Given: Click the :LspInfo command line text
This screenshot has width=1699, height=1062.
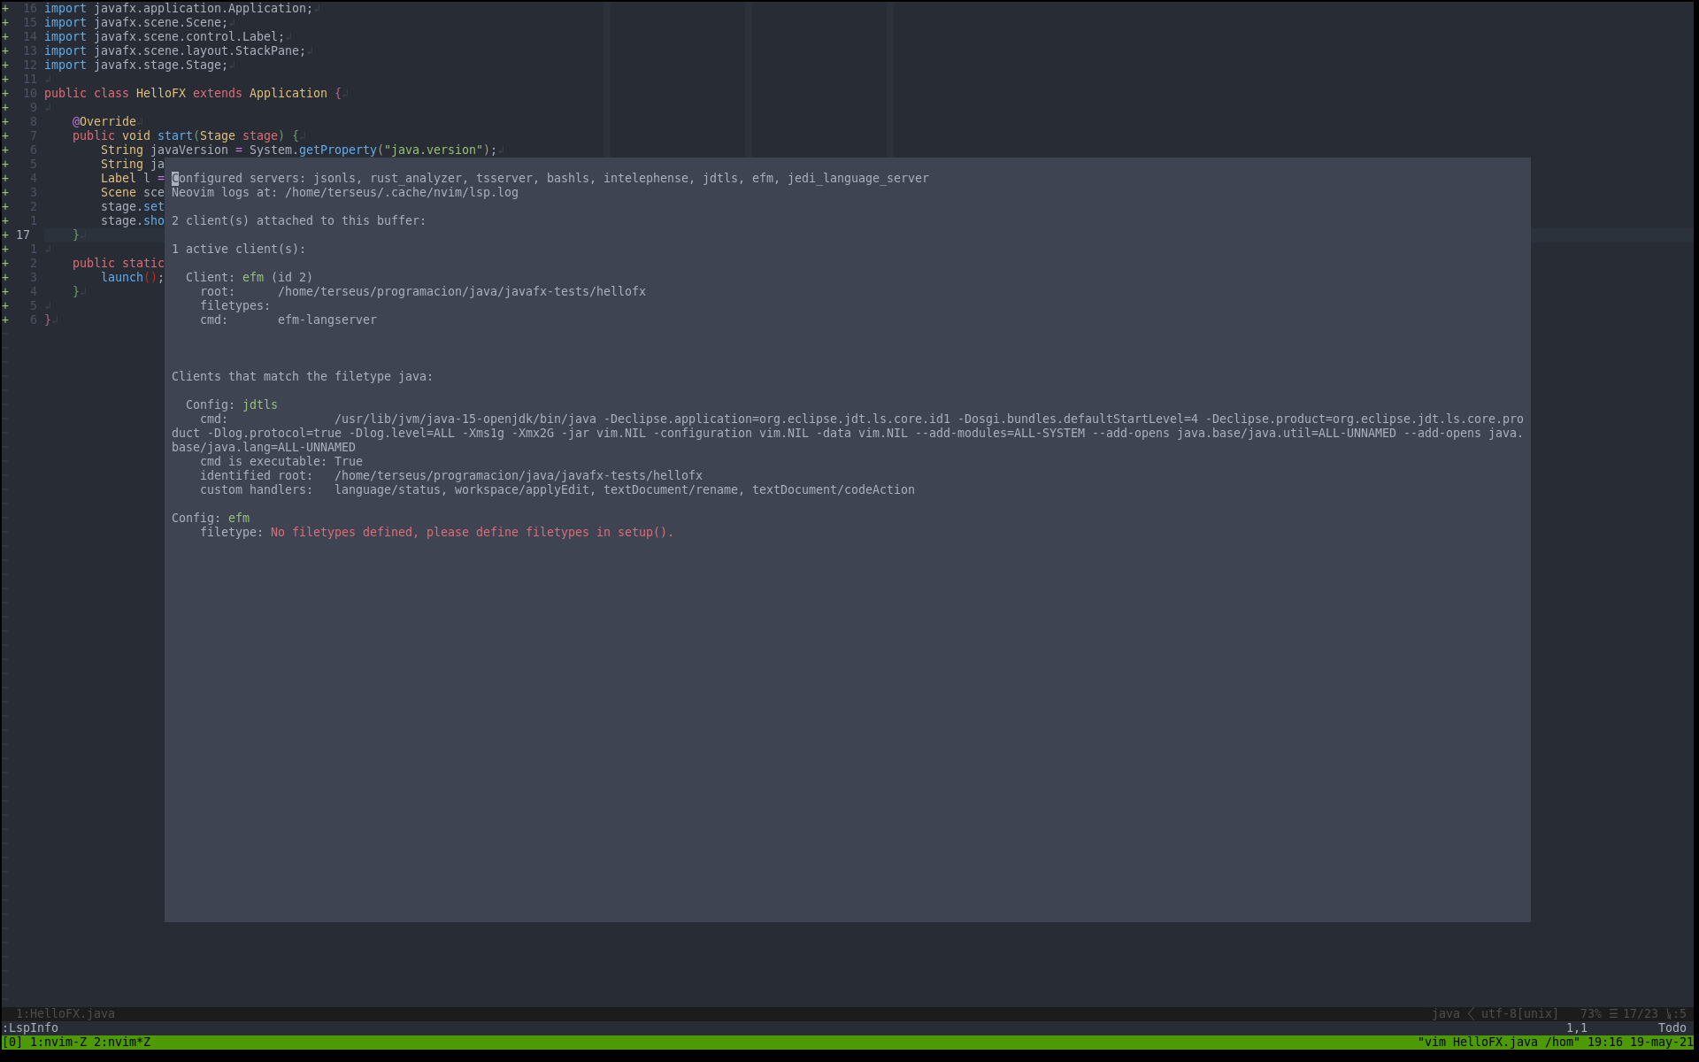Looking at the screenshot, I should tap(31, 1027).
